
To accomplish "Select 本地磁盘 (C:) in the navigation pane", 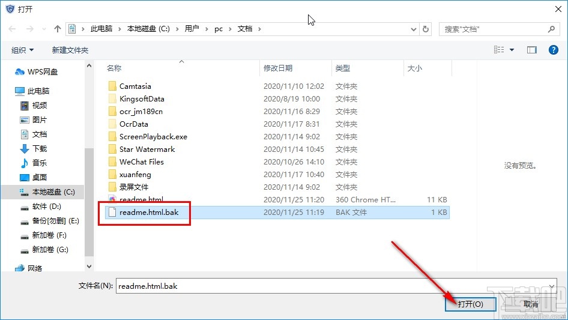I will tap(43, 192).
